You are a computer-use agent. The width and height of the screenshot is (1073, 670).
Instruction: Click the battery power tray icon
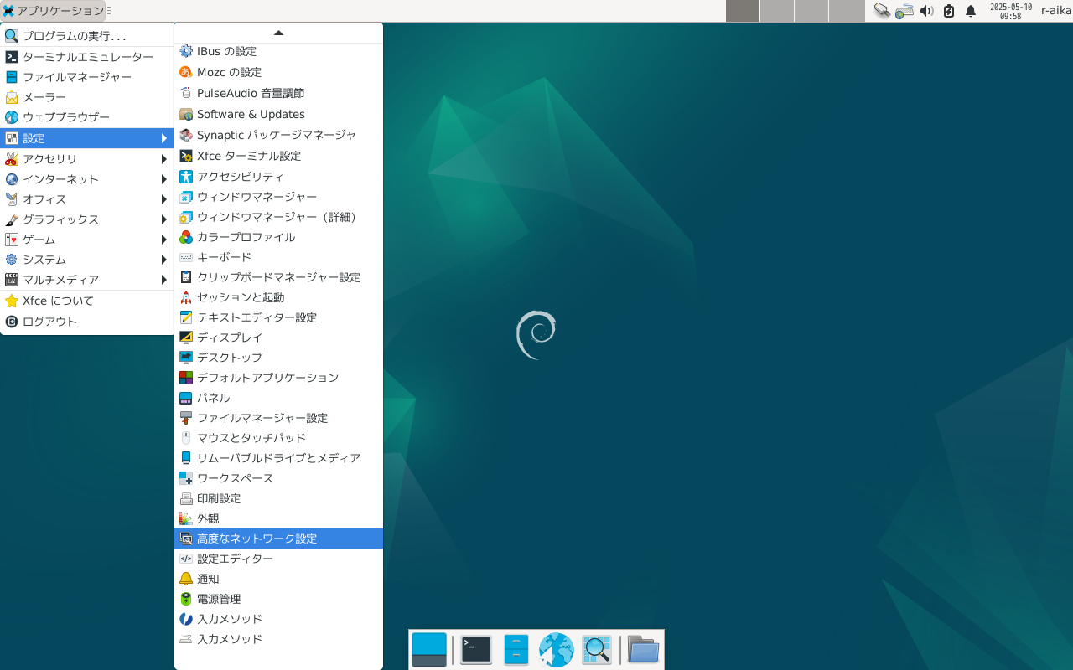pyautogui.click(x=949, y=11)
